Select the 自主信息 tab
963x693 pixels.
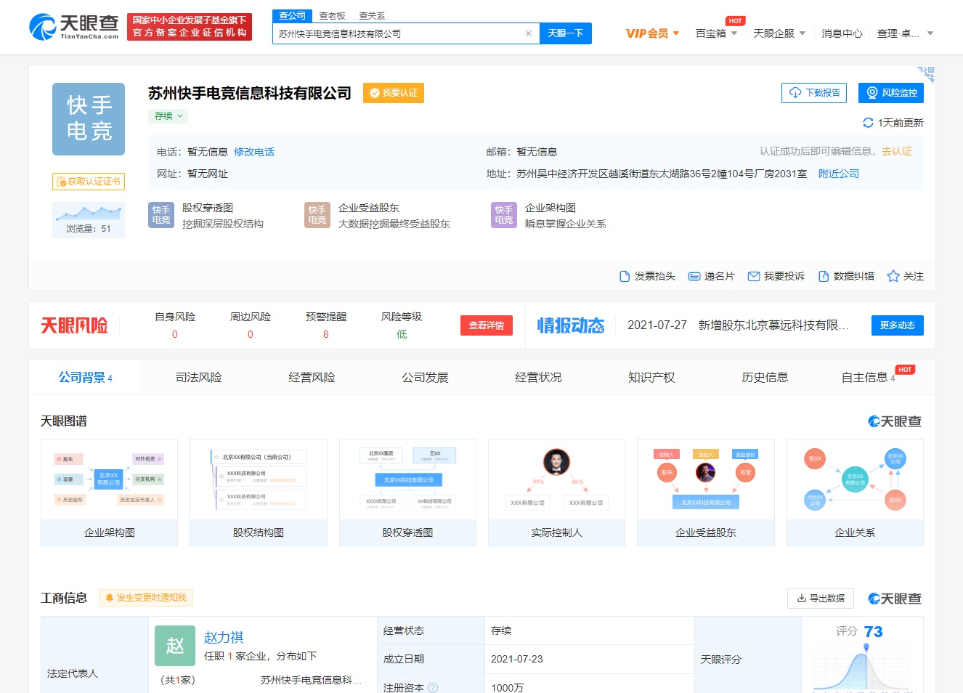tap(869, 378)
